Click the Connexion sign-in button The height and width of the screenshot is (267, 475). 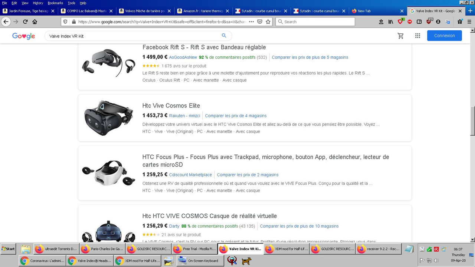click(x=444, y=36)
